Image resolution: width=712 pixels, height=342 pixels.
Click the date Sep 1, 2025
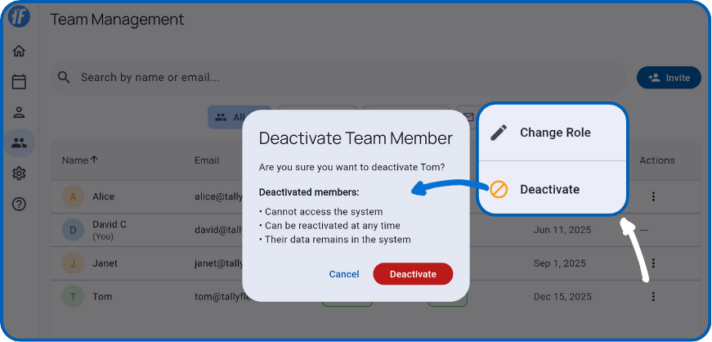click(559, 263)
